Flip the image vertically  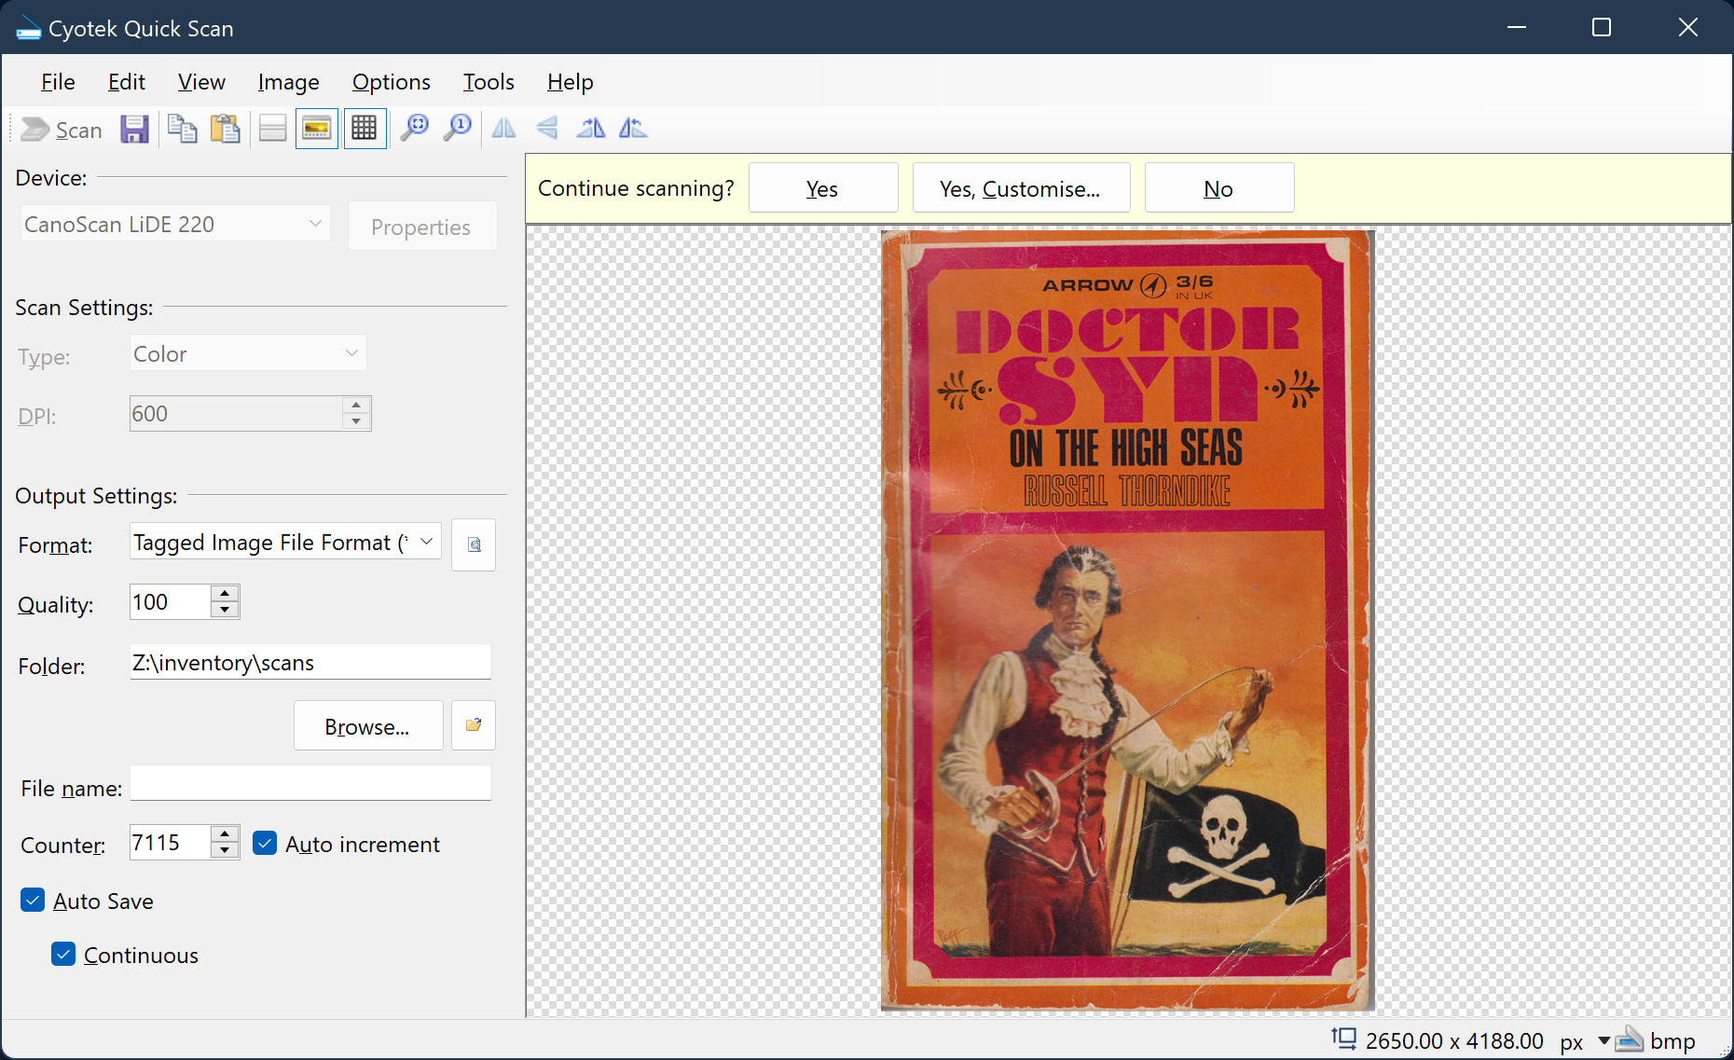point(546,130)
